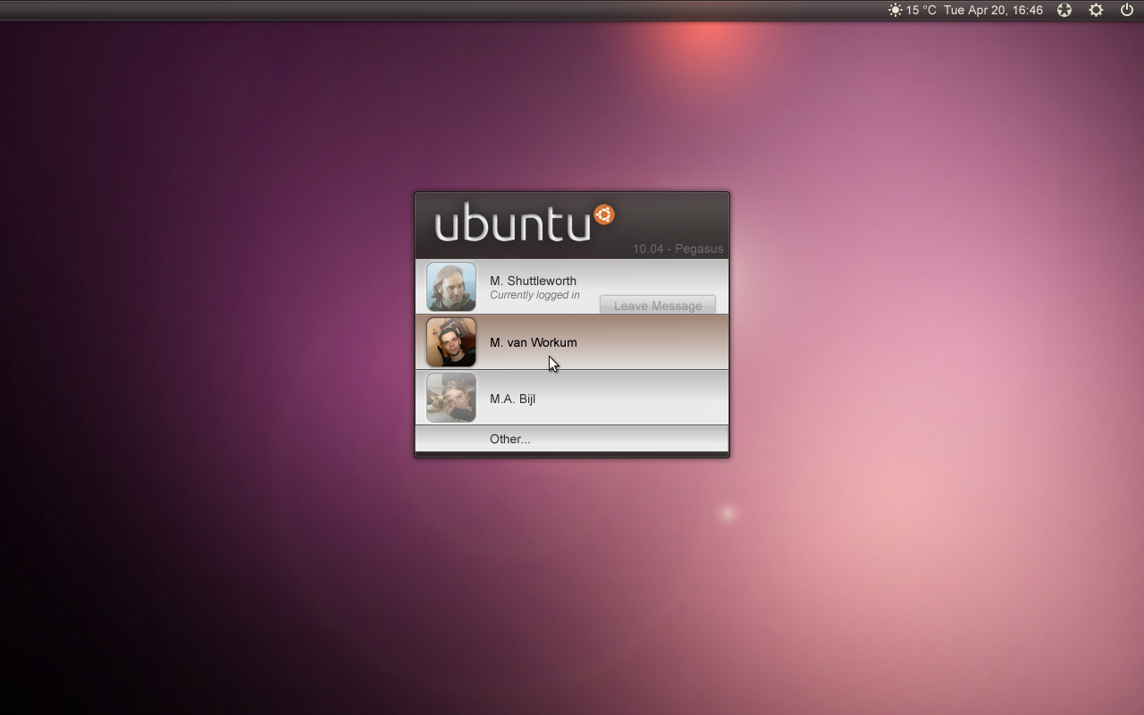The height and width of the screenshot is (715, 1144).
Task: Click the orange Ubuntu circle logo
Action: 604,214
